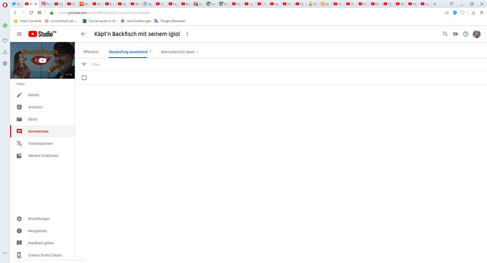Viewport: 487px width, 263px height.
Task: Click the browser back arrow
Action: tap(15, 13)
